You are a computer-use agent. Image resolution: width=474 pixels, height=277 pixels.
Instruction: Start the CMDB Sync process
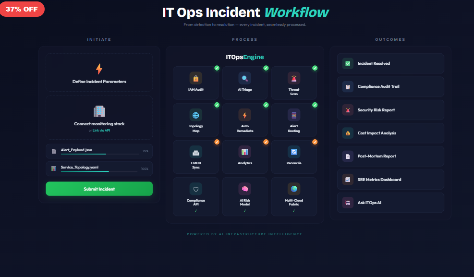195,157
